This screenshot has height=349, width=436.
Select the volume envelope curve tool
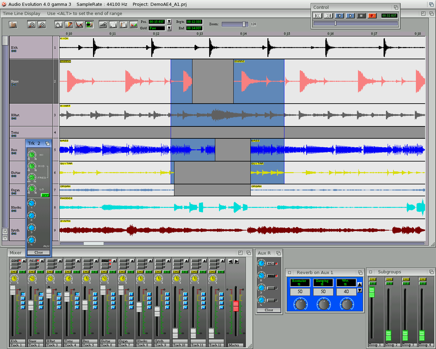(79, 24)
